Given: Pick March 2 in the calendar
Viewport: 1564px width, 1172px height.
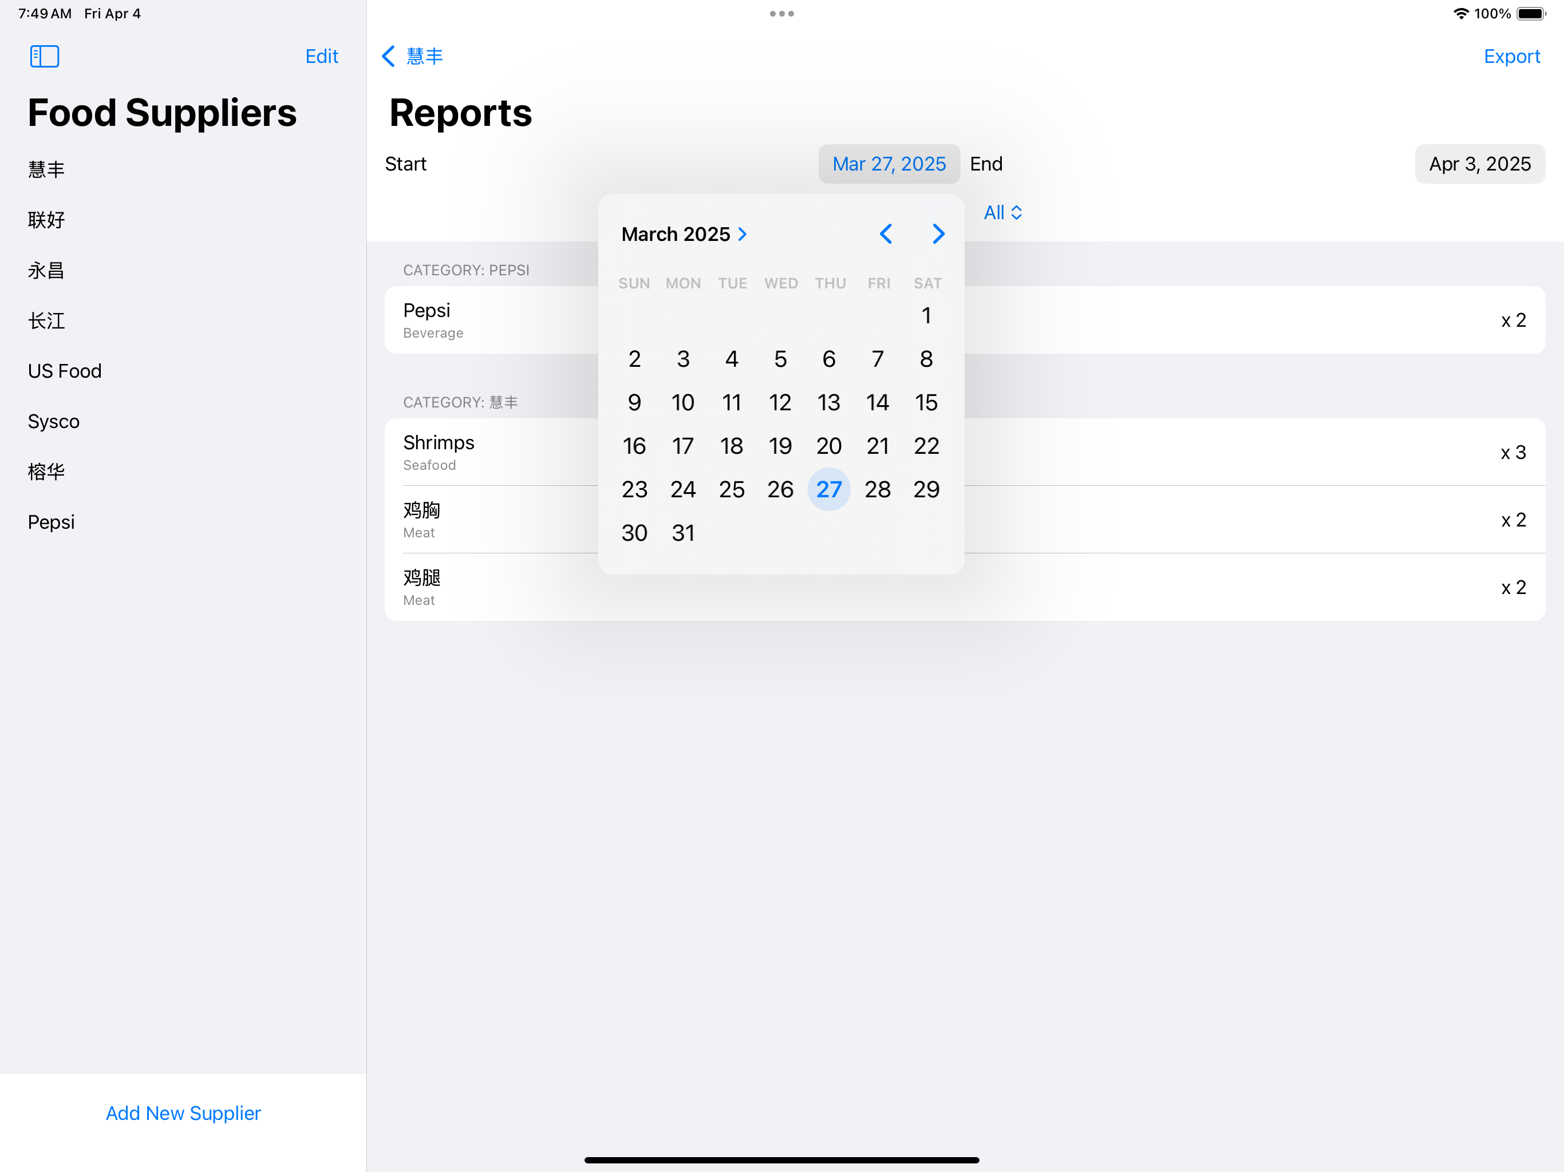Looking at the screenshot, I should (634, 359).
